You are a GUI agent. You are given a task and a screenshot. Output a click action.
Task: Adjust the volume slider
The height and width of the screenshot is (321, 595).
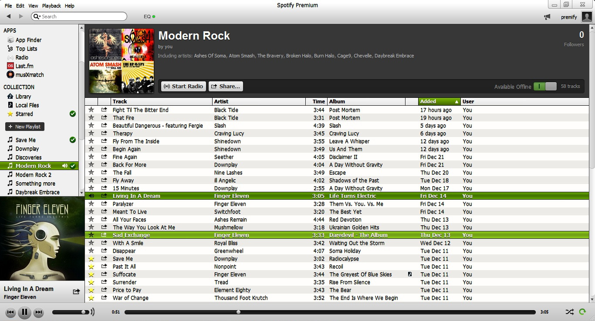(x=70, y=312)
